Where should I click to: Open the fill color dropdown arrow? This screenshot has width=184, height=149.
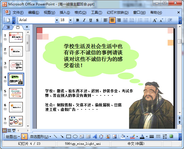click(127, 136)
